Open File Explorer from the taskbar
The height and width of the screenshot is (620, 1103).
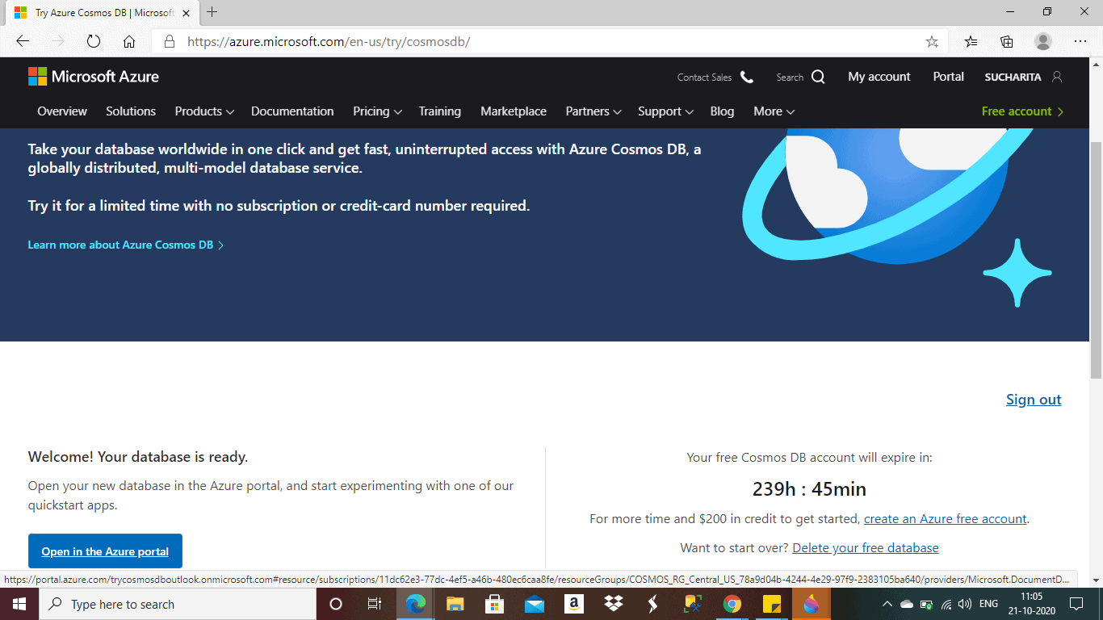[455, 604]
